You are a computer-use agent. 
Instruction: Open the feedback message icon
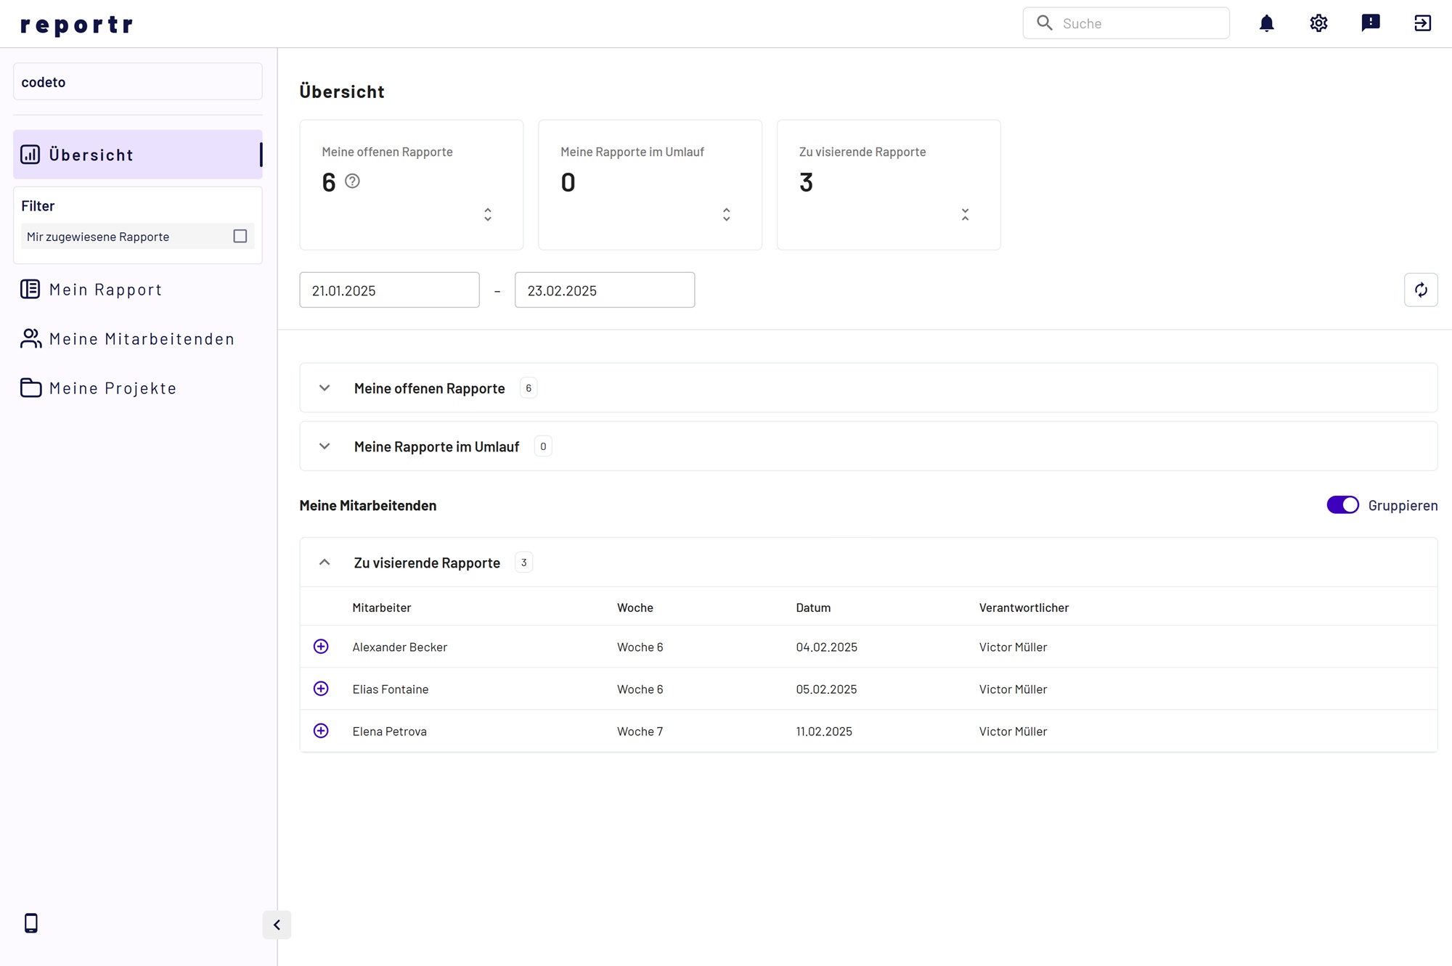[1371, 23]
